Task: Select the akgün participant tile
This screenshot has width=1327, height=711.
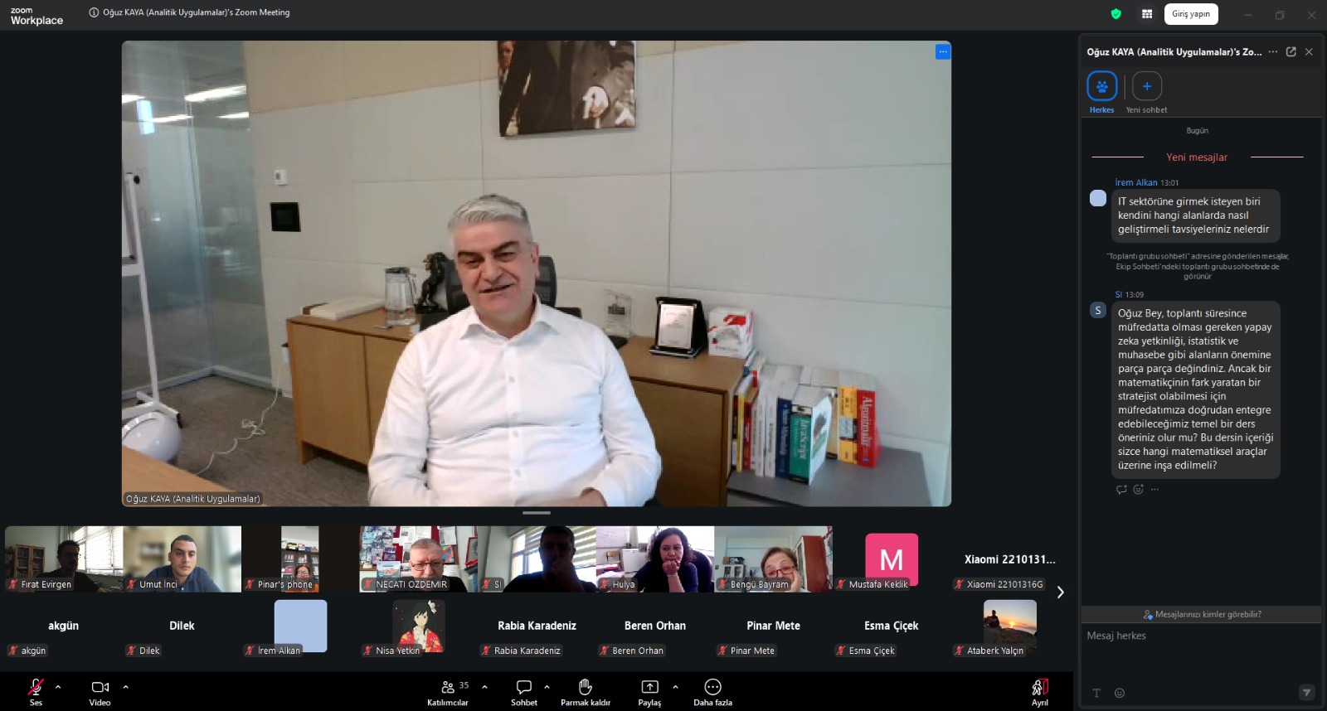Action: [x=65, y=626]
